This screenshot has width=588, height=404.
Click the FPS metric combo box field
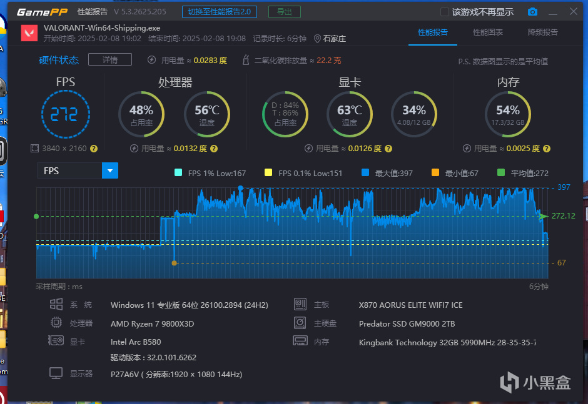[x=78, y=170]
